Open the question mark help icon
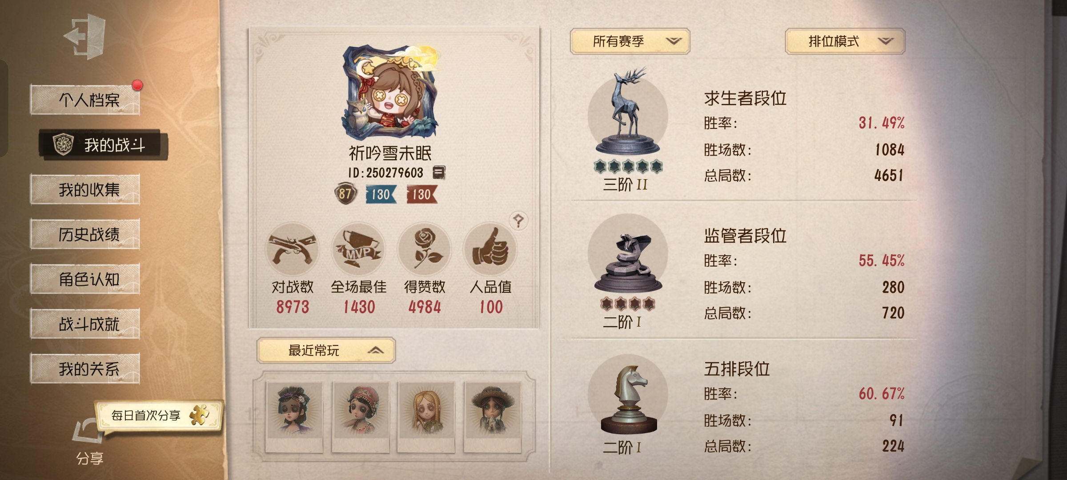This screenshot has height=480, width=1067. (x=518, y=220)
